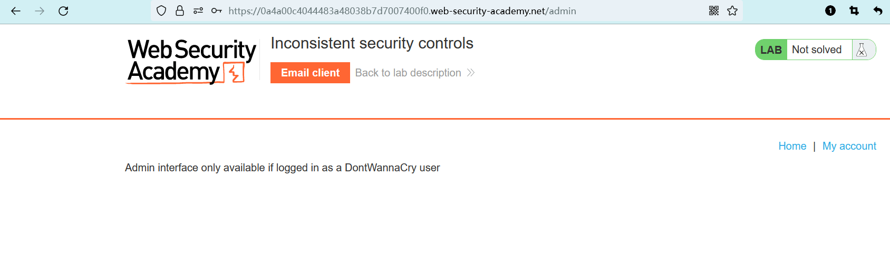Click the undo arrow toolbar icon
Image resolution: width=890 pixels, height=263 pixels.
878,11
